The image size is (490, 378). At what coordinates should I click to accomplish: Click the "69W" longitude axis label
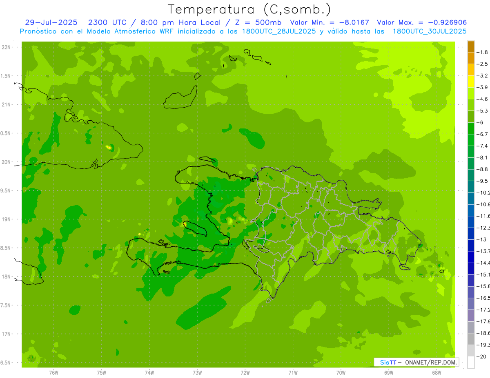tap(389, 372)
